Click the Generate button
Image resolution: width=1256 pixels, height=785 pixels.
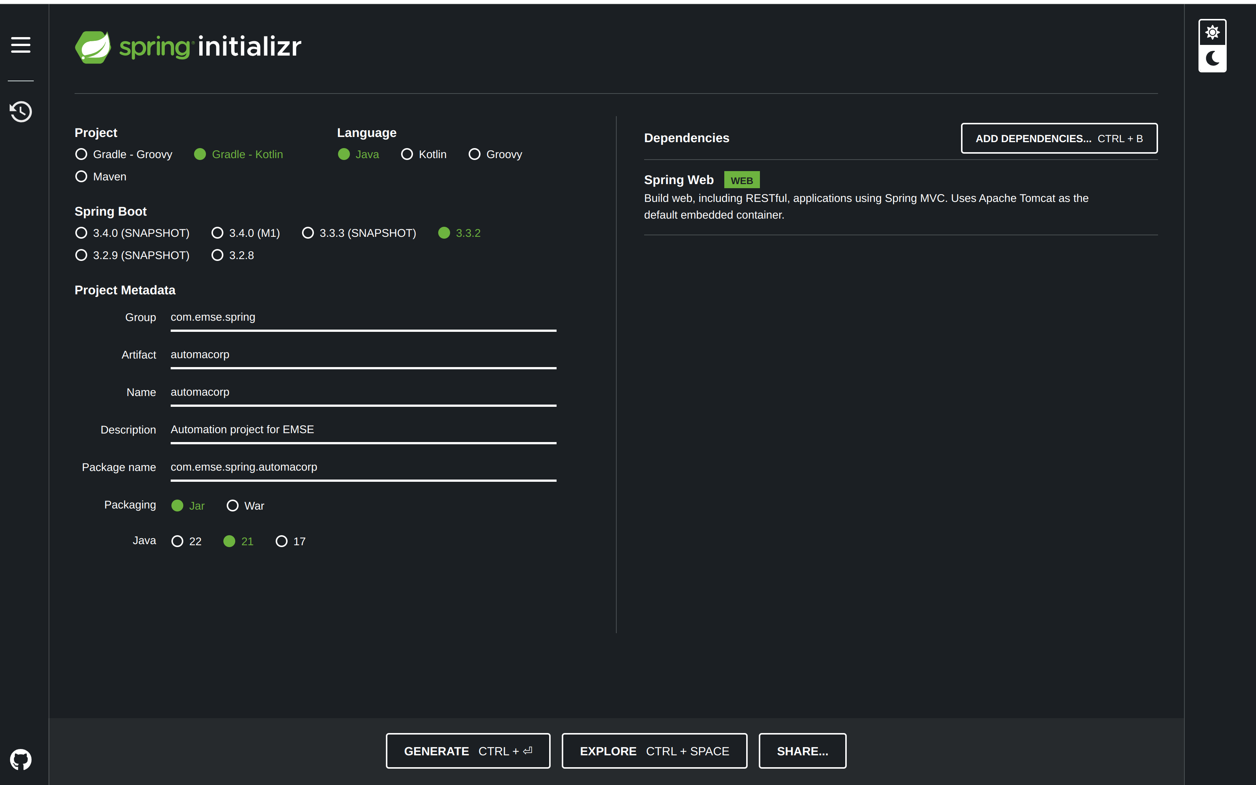[468, 751]
